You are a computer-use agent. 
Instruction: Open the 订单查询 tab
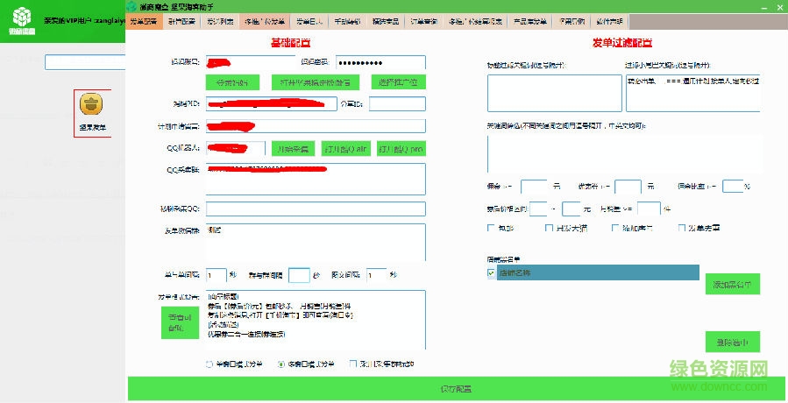point(423,22)
